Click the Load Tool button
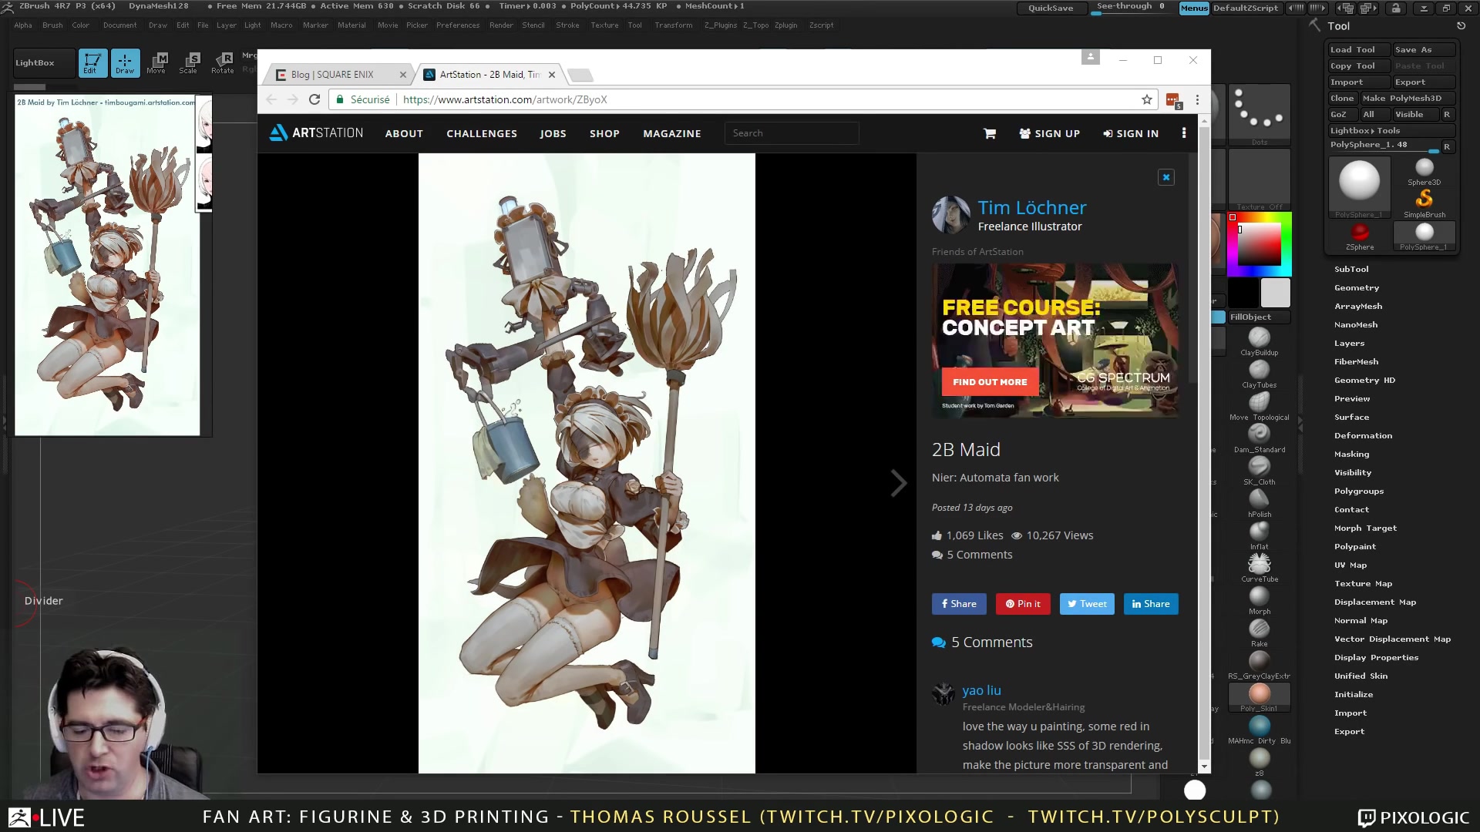1480x832 pixels. (x=1358, y=49)
